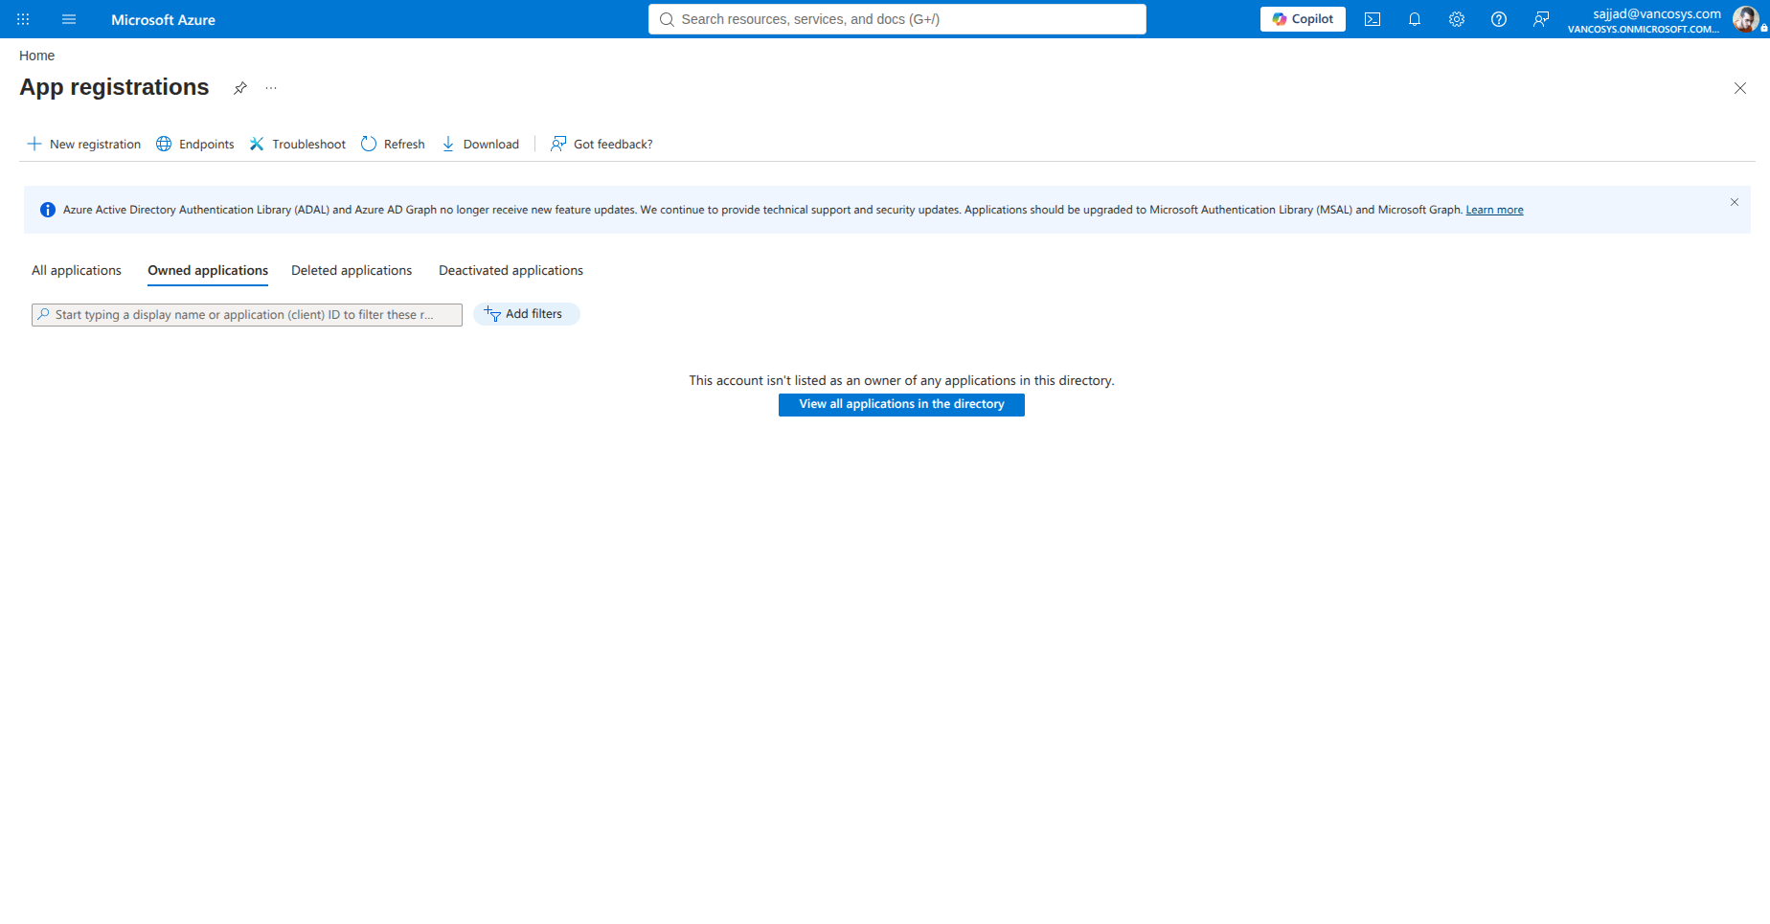
Task: Open more options ellipsis beside title
Action: click(271, 88)
